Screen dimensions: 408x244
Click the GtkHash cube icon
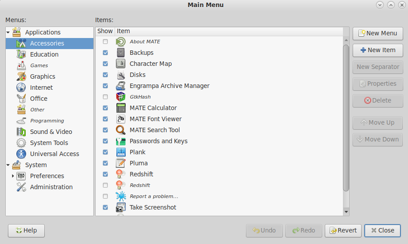point(121,97)
